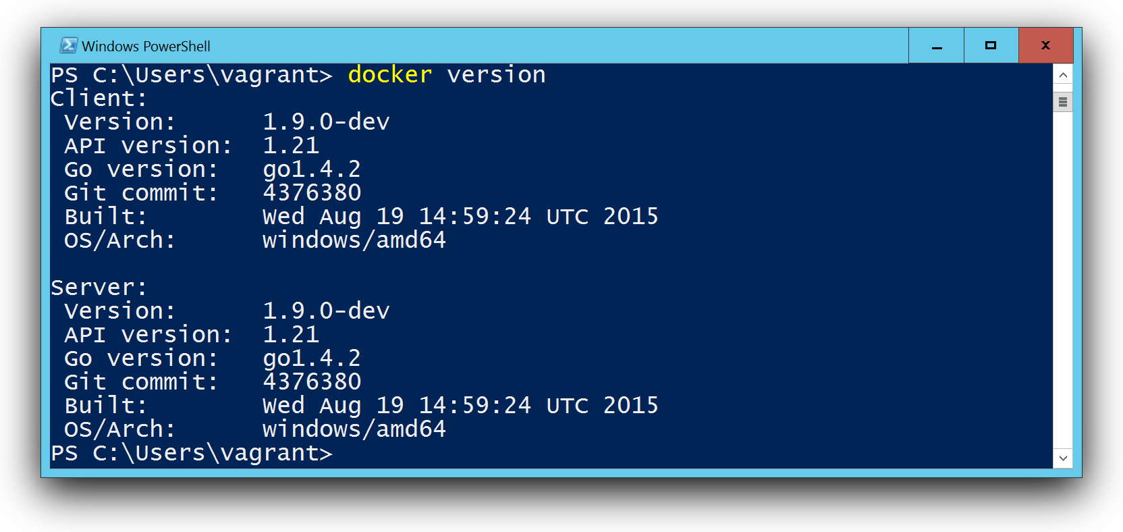Image resolution: width=1123 pixels, height=532 pixels.
Task: Click the yellow docker command text
Action: pyautogui.click(x=389, y=74)
